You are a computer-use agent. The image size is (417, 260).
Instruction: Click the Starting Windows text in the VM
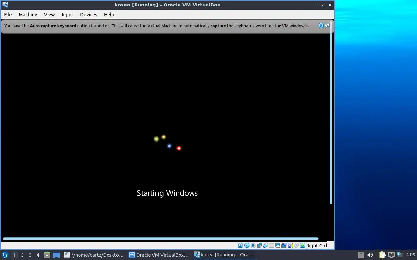click(167, 193)
